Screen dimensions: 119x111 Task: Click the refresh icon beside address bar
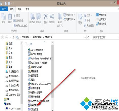88,37
